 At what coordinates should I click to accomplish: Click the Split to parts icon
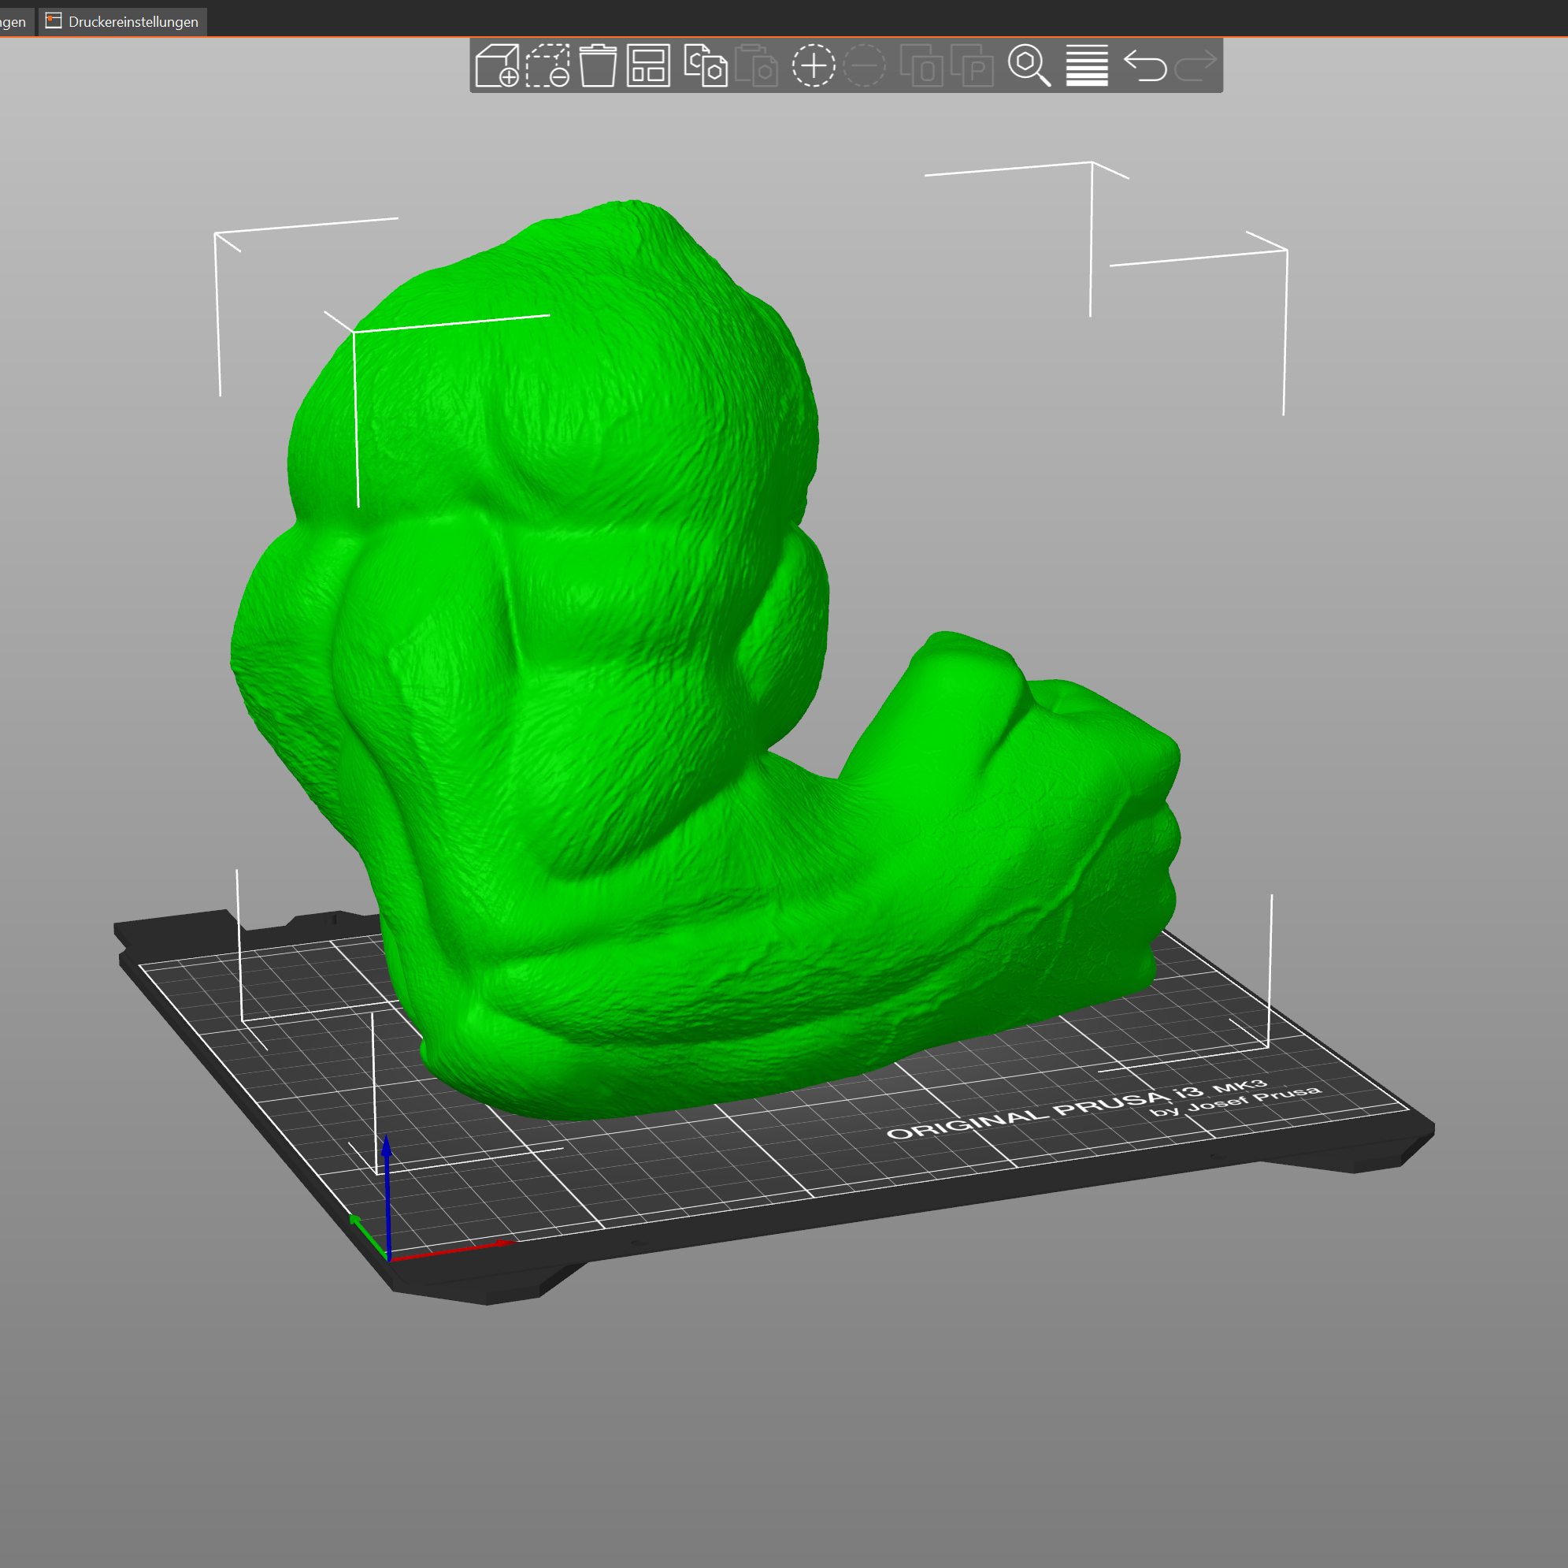973,65
